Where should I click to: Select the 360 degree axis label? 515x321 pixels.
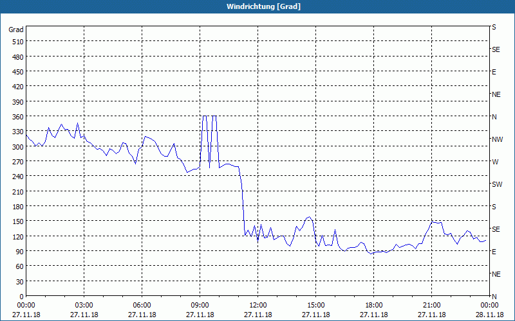(19, 117)
